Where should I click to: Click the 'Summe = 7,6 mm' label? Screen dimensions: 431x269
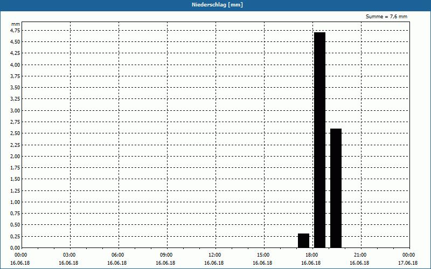386,17
